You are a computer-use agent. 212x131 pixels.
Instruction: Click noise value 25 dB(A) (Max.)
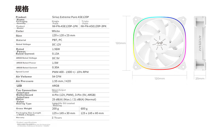[74, 100]
